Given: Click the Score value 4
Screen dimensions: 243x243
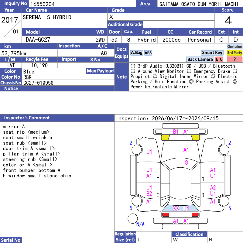Looking at the screenshot, I should (x=228, y=20).
